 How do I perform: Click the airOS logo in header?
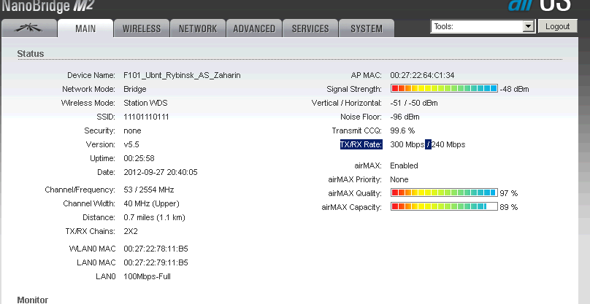click(x=548, y=6)
